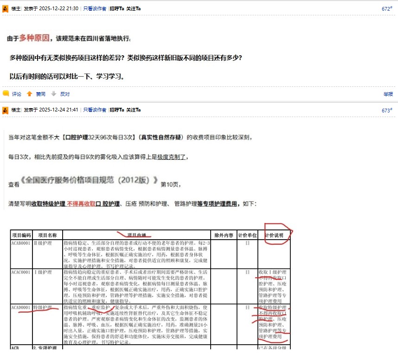Click the orange upvote arrow icon
The height and width of the screenshot is (353, 398).
29,94
